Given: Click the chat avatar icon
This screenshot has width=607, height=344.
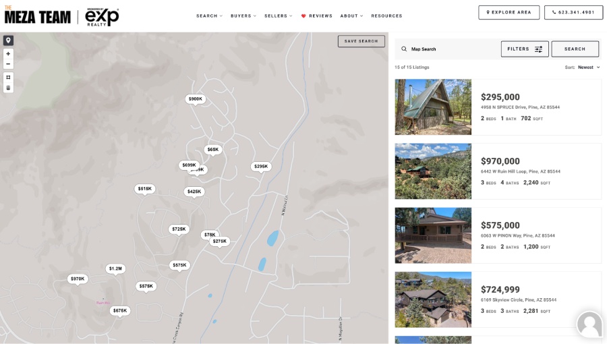Looking at the screenshot, I should pos(589,324).
